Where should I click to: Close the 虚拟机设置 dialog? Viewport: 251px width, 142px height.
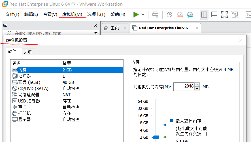click(241, 40)
